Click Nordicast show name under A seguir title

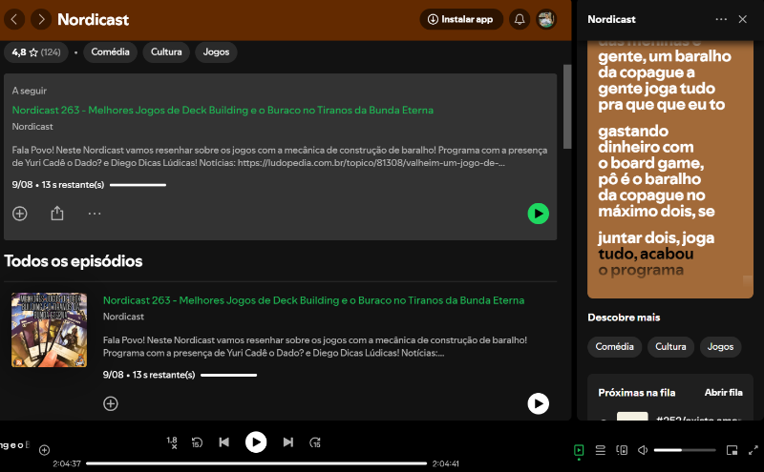(x=32, y=127)
